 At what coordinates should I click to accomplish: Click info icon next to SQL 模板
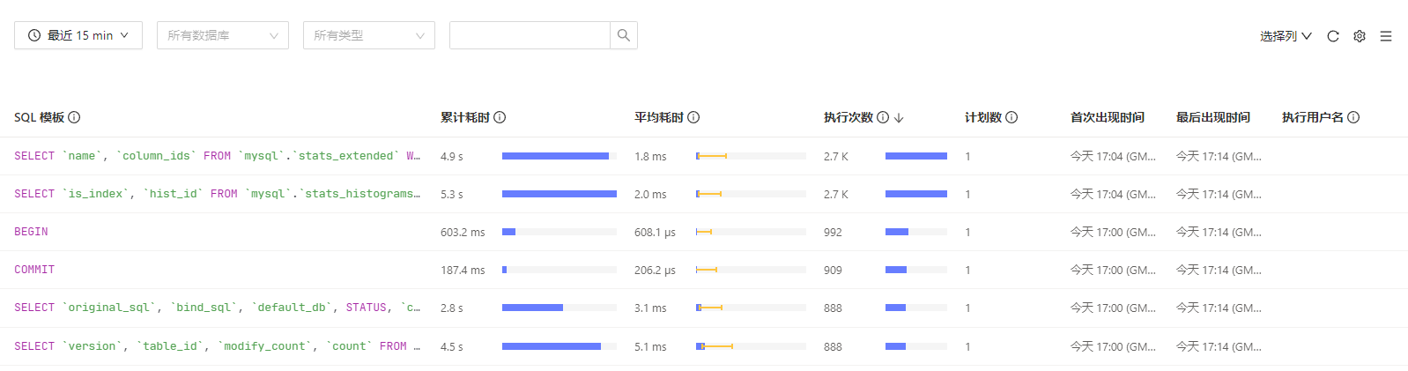74,117
